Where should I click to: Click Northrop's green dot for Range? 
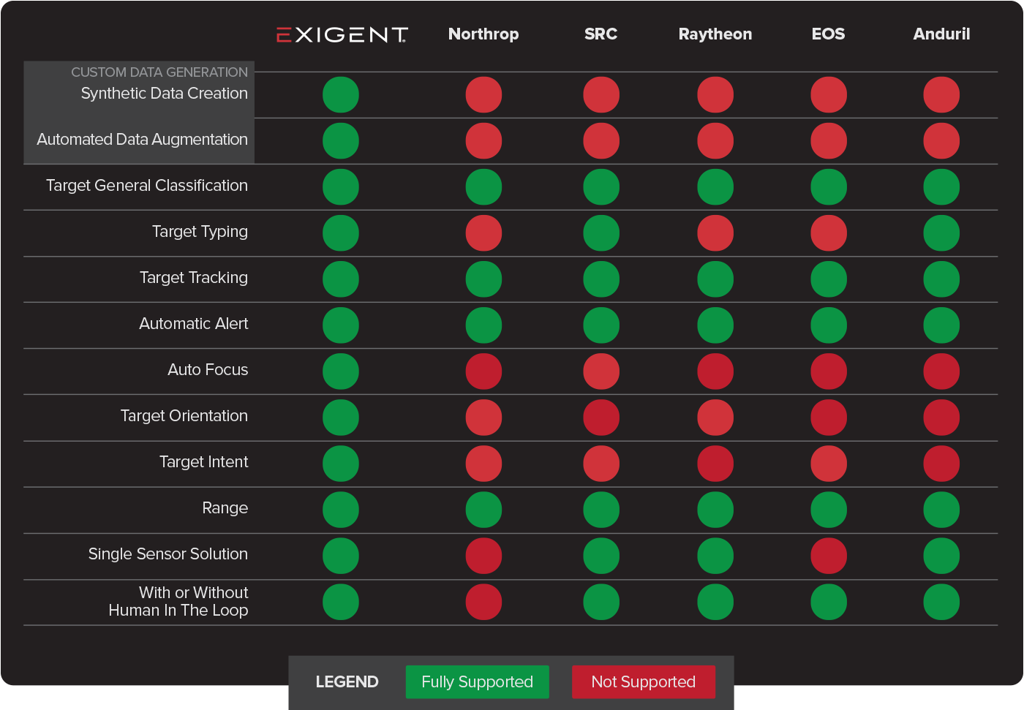[483, 510]
